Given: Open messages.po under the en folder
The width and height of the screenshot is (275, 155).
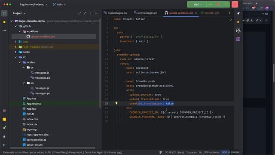Looking at the screenshot, I should pos(42,93).
